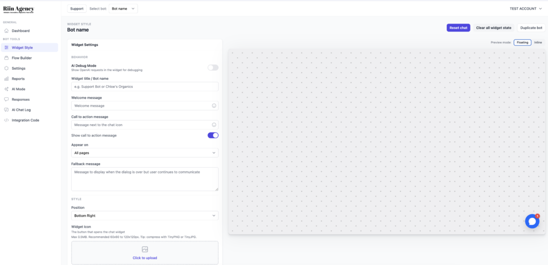This screenshot has width=548, height=265.
Task: Go to Settings in the sidebar
Action: click(19, 69)
